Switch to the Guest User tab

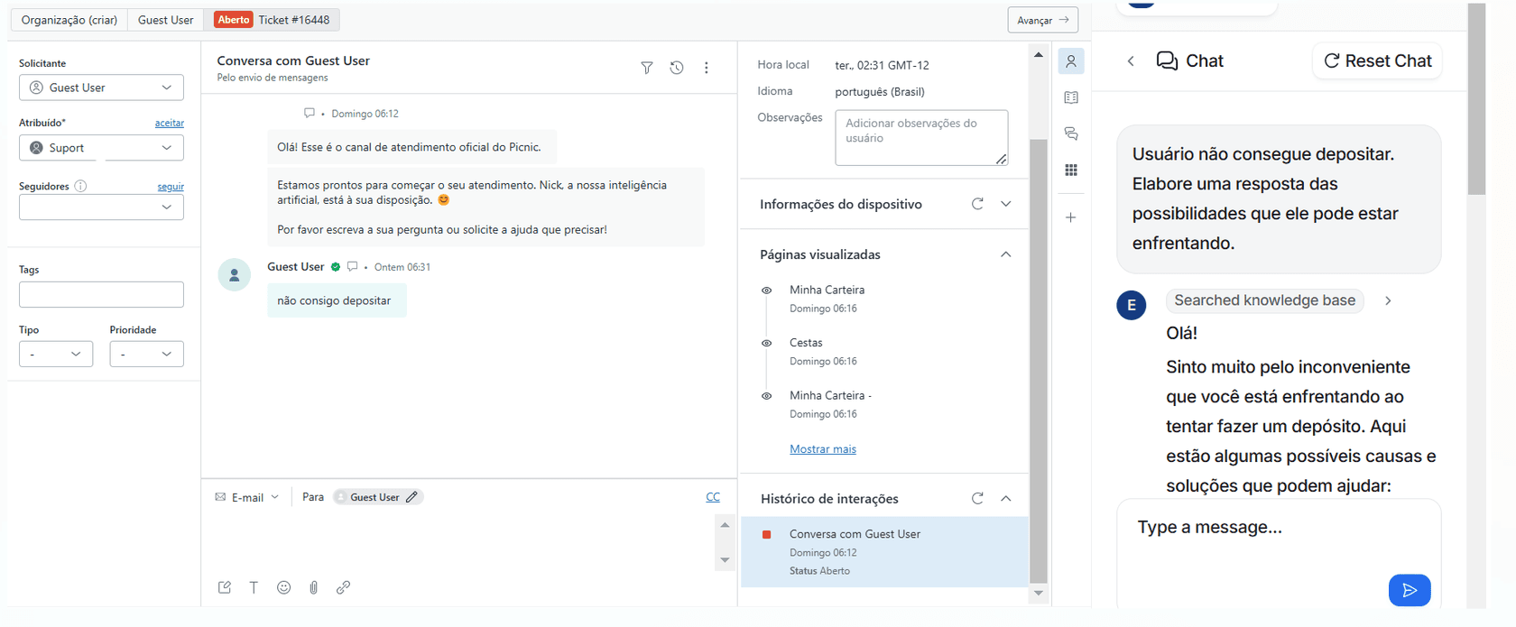coord(165,20)
